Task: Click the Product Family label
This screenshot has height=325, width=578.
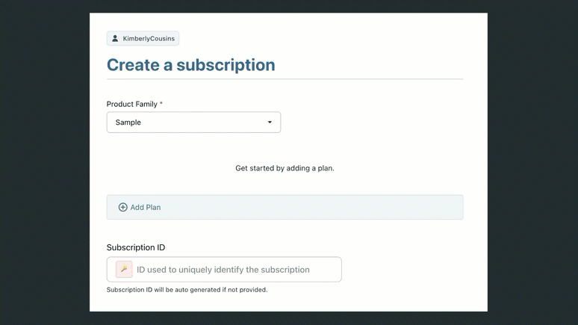Action: (131, 104)
